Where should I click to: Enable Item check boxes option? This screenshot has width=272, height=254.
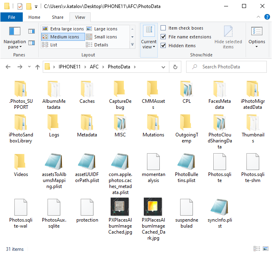tap(163, 28)
